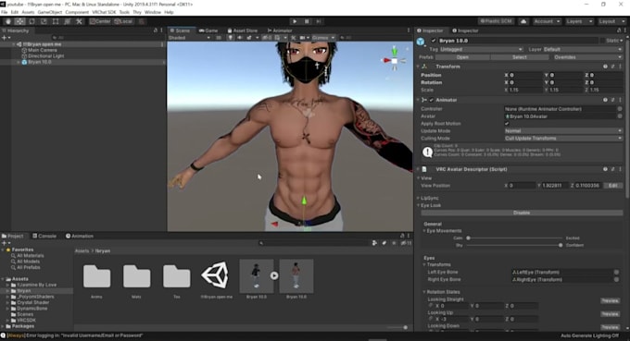
Task: Click the Pause button
Action: pyautogui.click(x=307, y=21)
